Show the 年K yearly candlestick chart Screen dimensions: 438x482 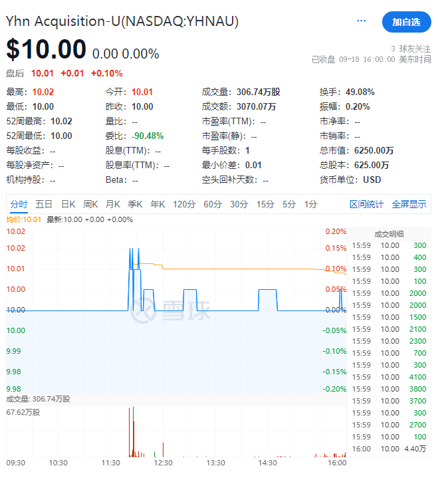click(158, 204)
